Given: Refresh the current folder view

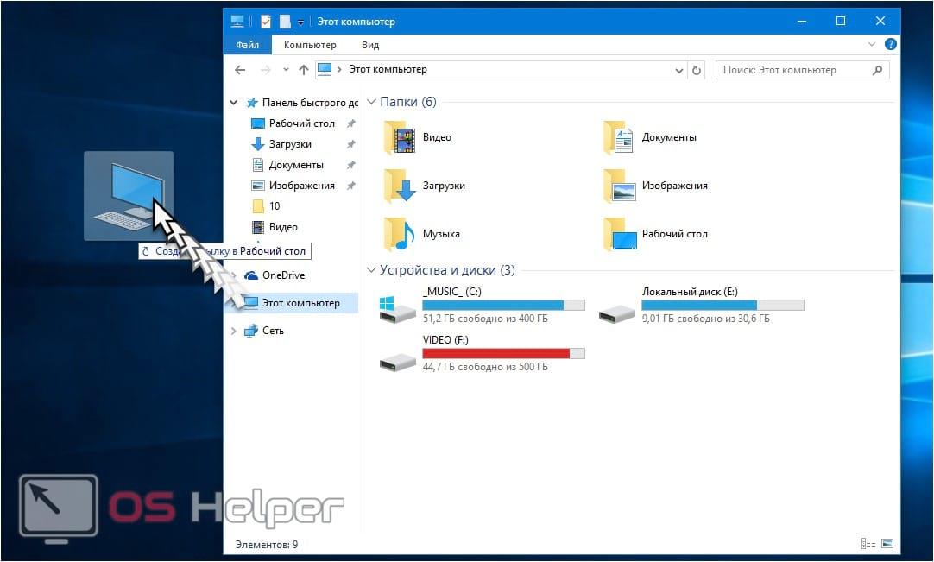Looking at the screenshot, I should click(x=697, y=70).
